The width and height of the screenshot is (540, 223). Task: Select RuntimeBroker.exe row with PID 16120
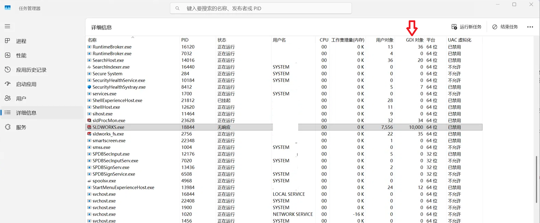point(284,47)
